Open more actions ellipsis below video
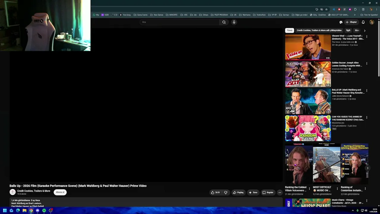Viewport: 380px width, 214px height. click(279, 193)
